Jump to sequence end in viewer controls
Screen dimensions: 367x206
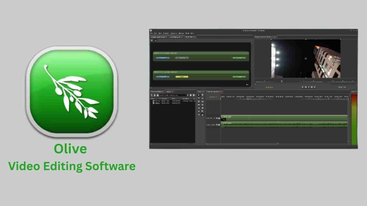pos(315,87)
